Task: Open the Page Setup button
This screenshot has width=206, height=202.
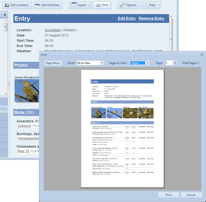Action: [52, 63]
